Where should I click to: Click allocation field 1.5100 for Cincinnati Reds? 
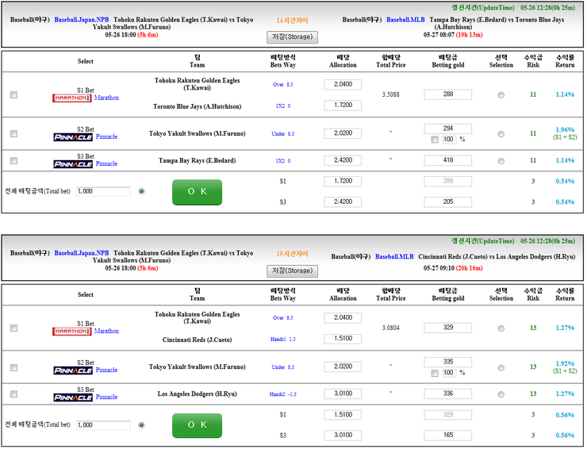[343, 339]
